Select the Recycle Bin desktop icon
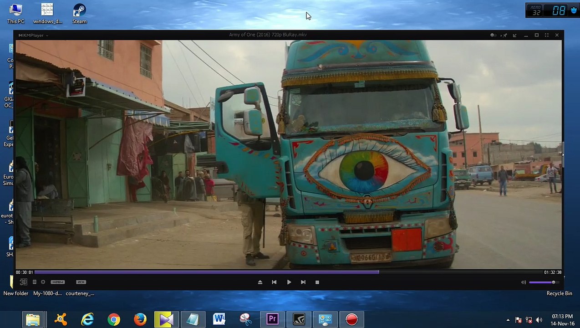This screenshot has height=328, width=580. (x=559, y=293)
